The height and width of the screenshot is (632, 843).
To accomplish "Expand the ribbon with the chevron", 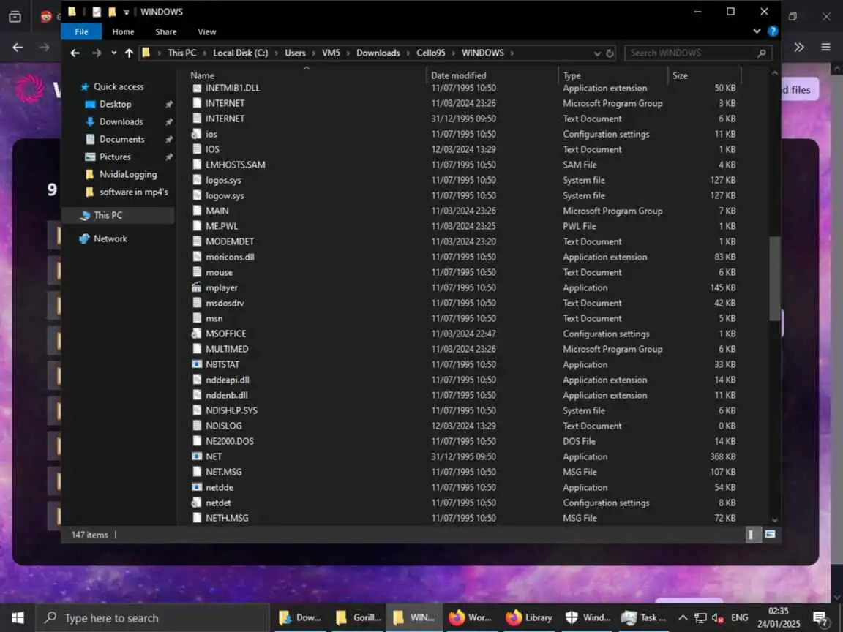I will (x=757, y=31).
